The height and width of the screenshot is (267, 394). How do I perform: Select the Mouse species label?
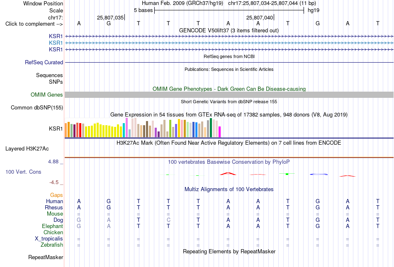tap(55, 214)
